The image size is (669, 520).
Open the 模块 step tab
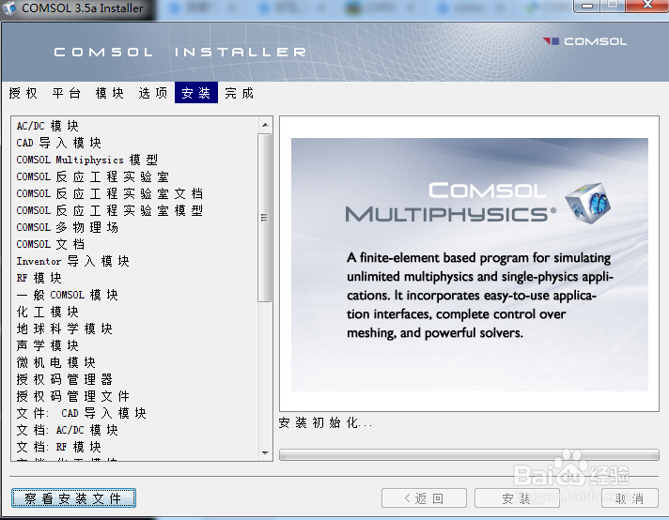pos(110,93)
